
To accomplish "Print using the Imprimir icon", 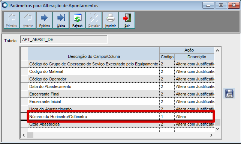I will point(110,20).
